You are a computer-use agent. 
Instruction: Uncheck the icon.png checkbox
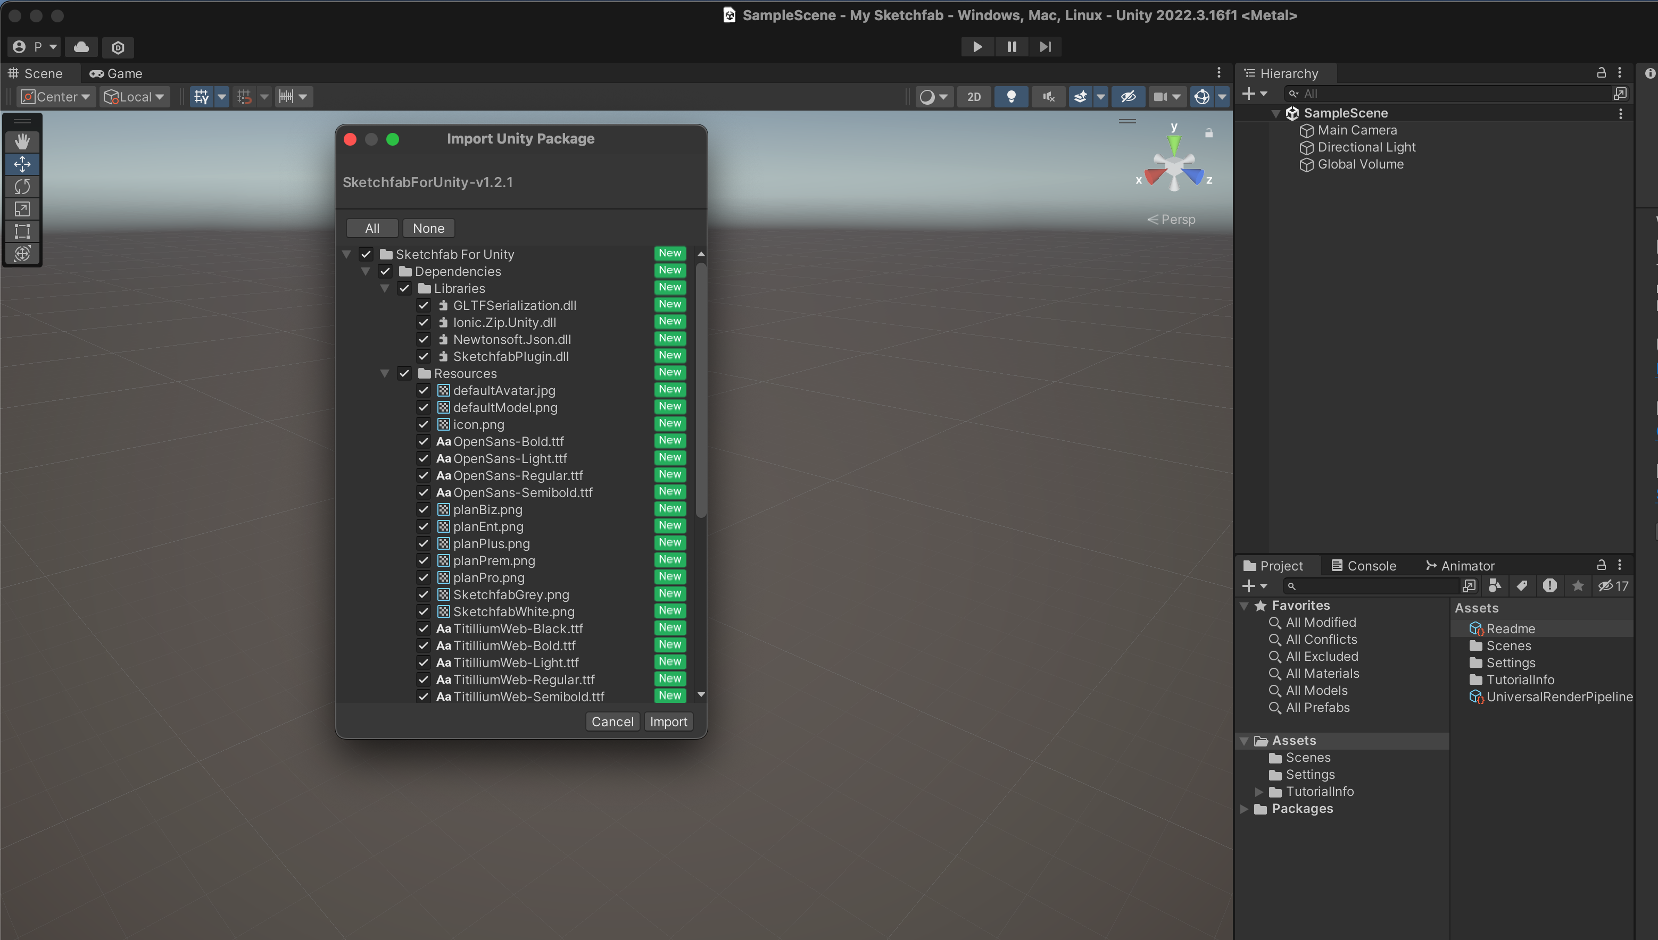pos(424,424)
